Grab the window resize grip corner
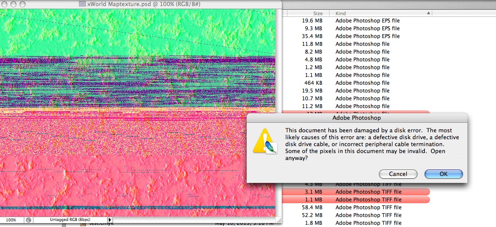The image size is (496, 227). [278, 220]
